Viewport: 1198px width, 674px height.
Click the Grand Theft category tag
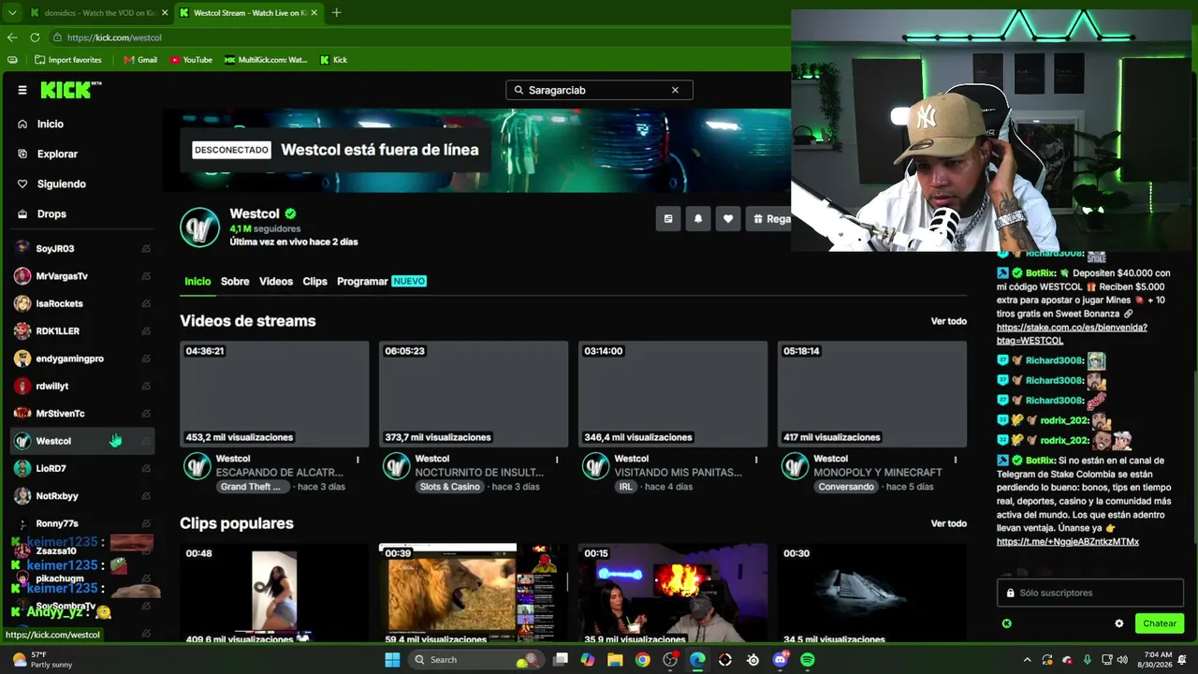[x=251, y=487]
